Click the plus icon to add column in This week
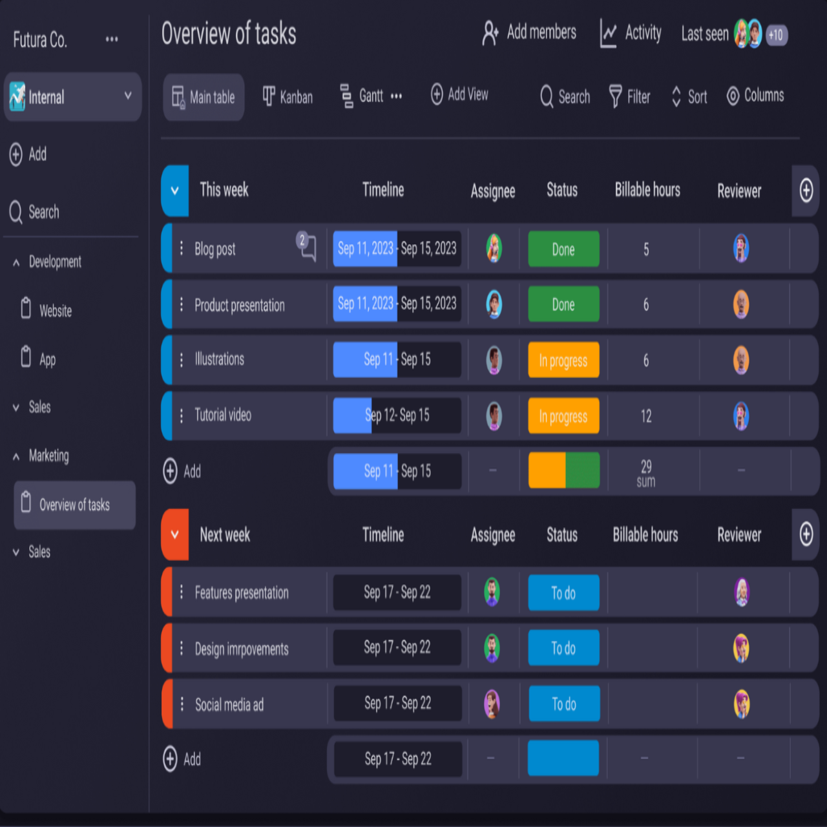Viewport: 827px width, 827px height. coord(806,191)
